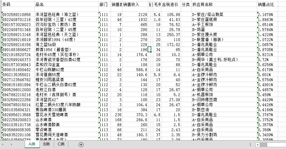Select supplier cell B-鸡蛋

224,29
